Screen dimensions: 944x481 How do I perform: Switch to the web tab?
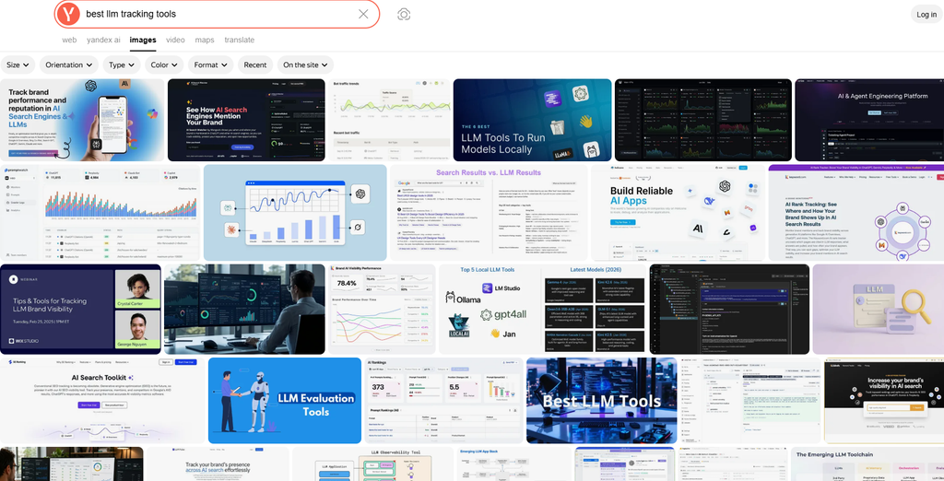pyautogui.click(x=69, y=40)
